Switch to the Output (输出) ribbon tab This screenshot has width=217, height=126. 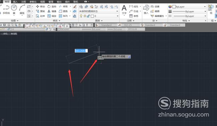point(59,2)
